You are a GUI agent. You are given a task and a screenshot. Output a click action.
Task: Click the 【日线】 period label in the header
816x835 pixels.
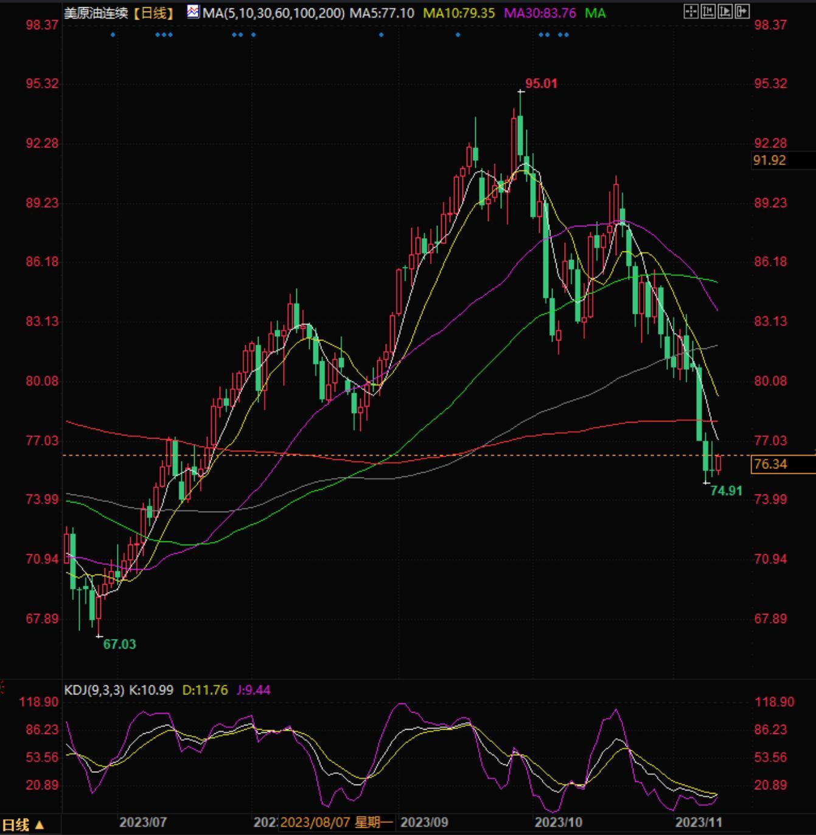point(154,13)
